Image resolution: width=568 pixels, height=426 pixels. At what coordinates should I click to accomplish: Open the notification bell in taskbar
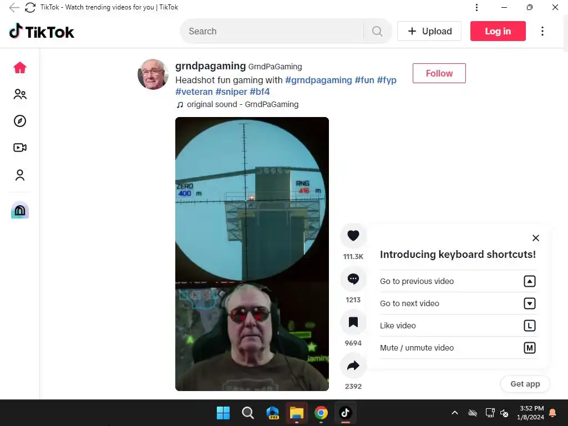coord(553,413)
